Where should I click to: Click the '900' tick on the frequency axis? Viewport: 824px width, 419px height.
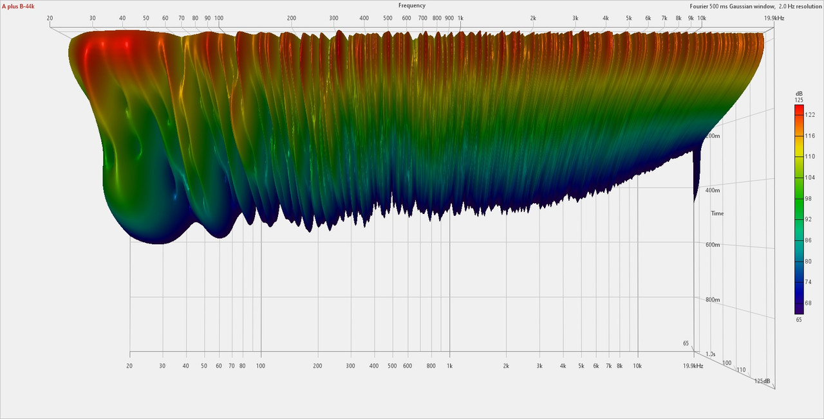point(449,18)
